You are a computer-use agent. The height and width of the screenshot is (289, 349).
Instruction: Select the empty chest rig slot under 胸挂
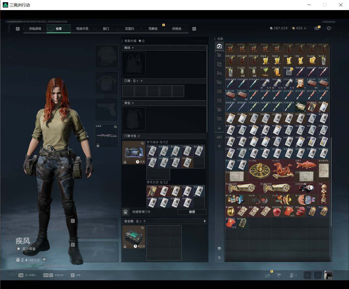[x=134, y=63]
